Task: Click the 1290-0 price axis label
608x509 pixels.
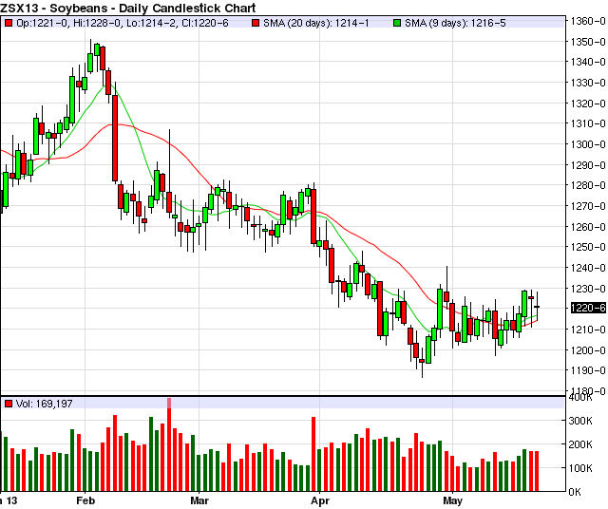Action: coord(588,165)
